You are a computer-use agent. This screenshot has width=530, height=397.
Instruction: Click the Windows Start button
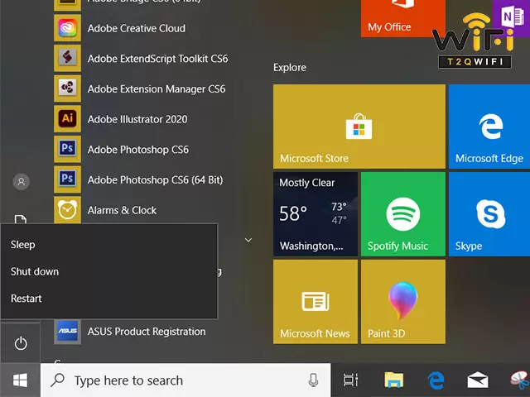(x=20, y=380)
